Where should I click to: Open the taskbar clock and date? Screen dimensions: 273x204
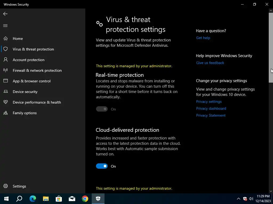point(263,199)
